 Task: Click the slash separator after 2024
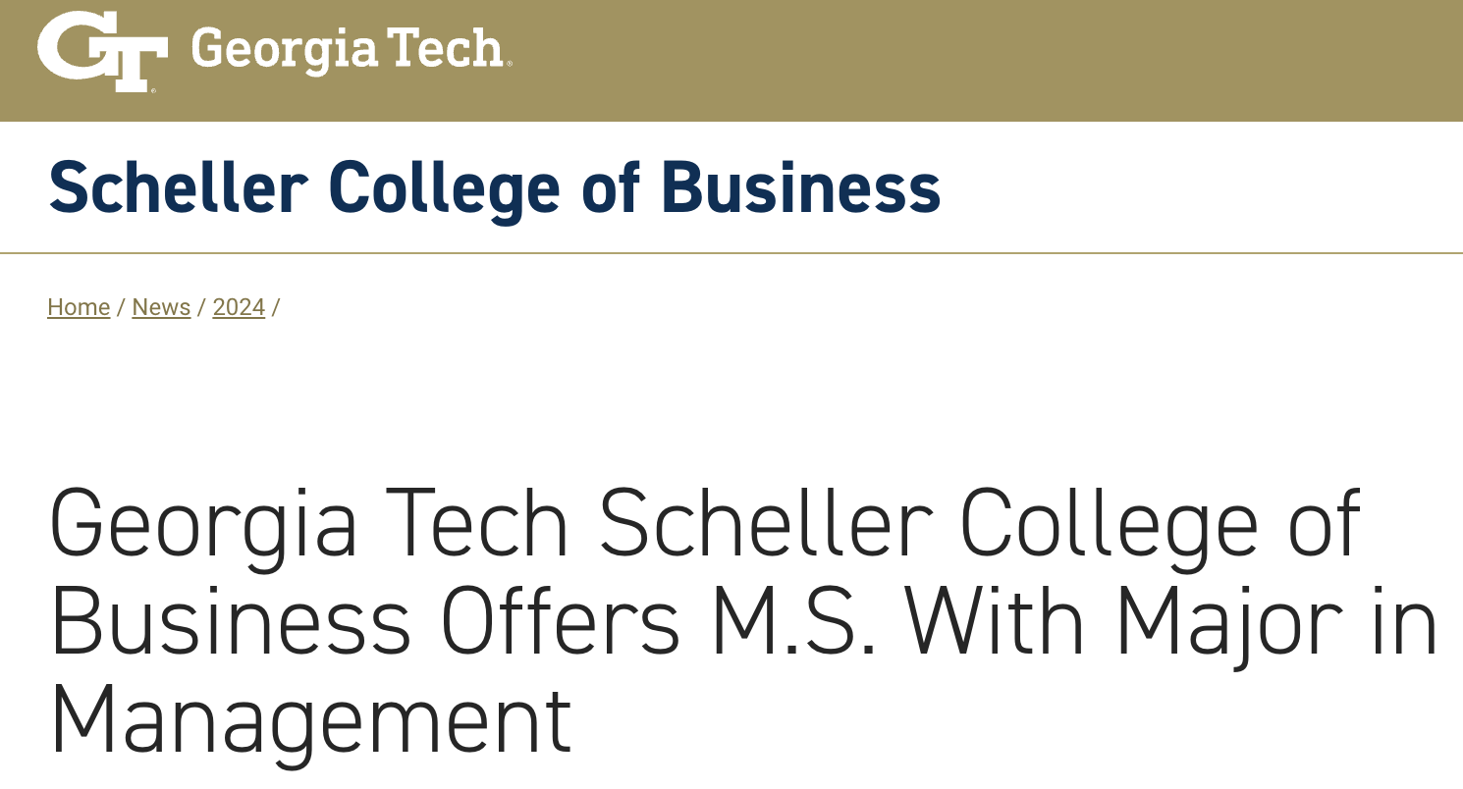pyautogui.click(x=276, y=307)
